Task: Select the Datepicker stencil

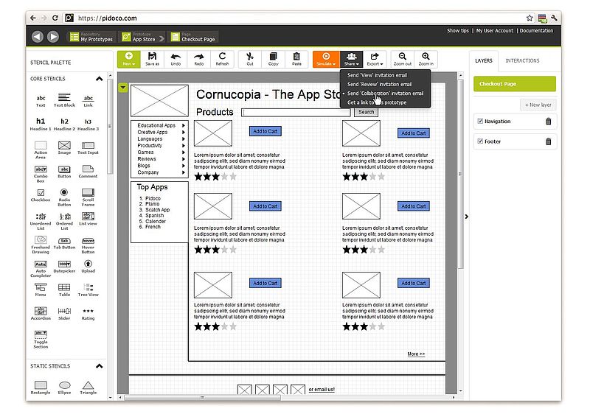Action: click(64, 267)
